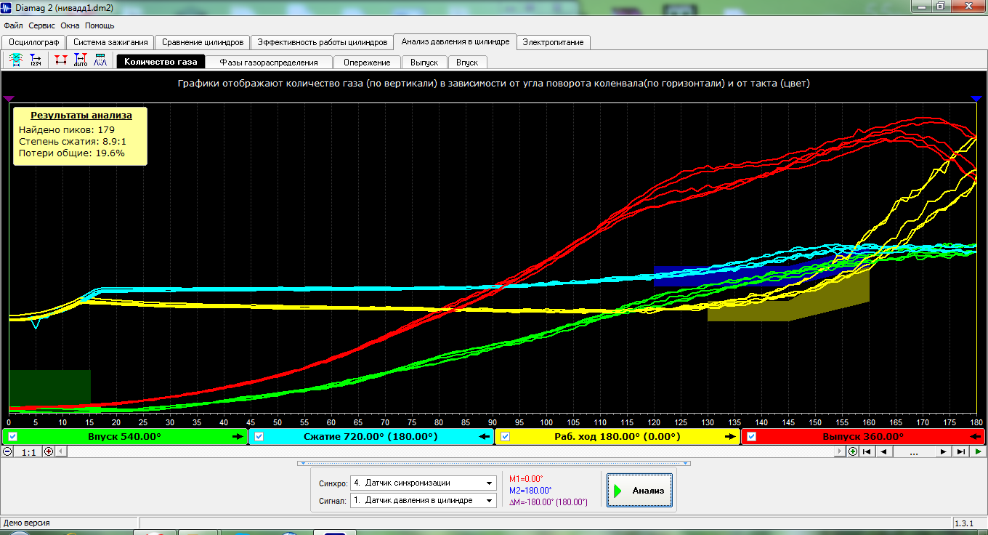Click the M1=0.00° marker readout
This screenshot has height=535, width=988.
point(525,479)
